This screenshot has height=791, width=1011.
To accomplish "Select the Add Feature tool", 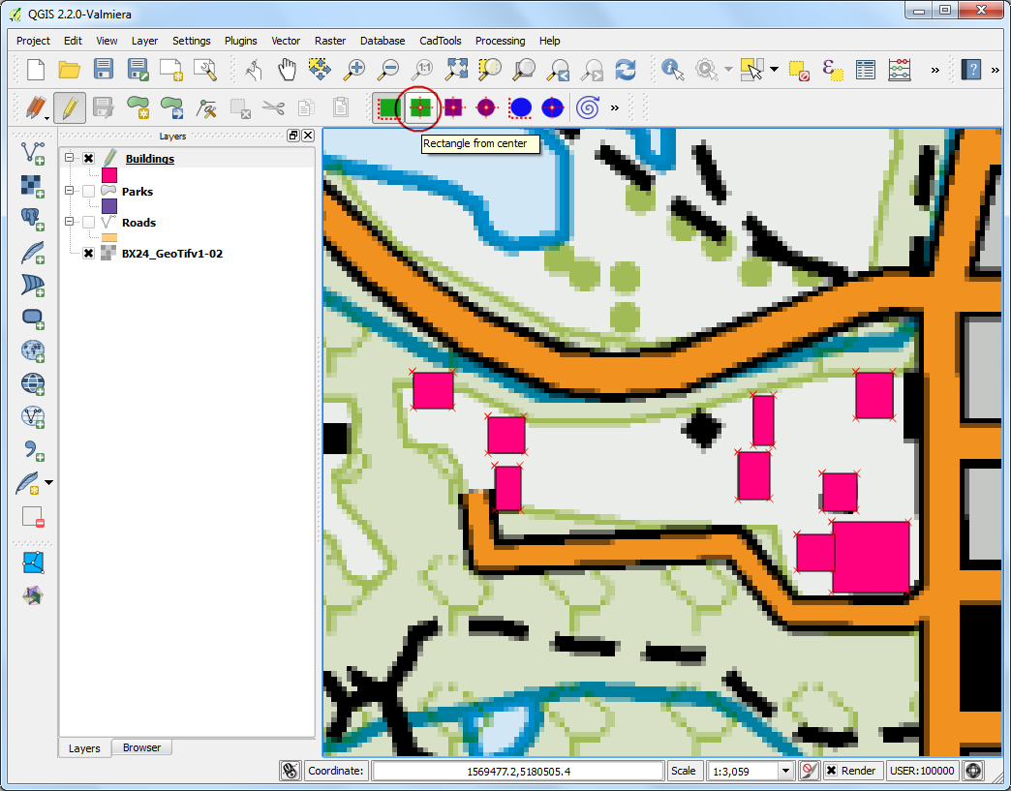I will point(138,107).
